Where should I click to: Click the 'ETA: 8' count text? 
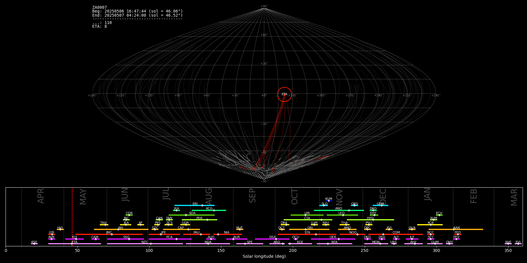pos(100,27)
